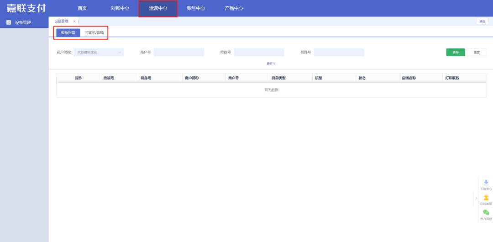Expand more filters with 展开
The image size is (493, 242).
click(271, 63)
